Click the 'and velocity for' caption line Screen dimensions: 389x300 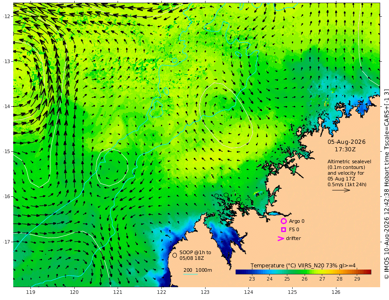click(346, 173)
